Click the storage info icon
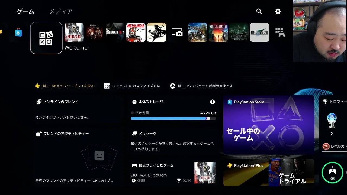This screenshot has width=347, height=195. pos(213,102)
